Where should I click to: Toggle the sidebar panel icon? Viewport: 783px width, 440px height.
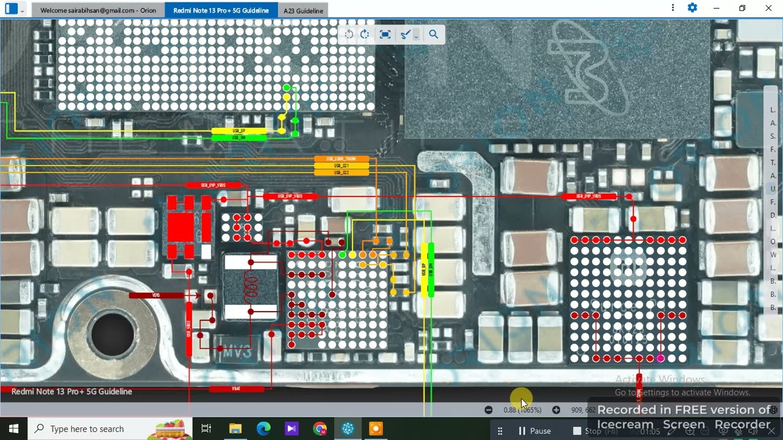pyautogui.click(x=11, y=9)
